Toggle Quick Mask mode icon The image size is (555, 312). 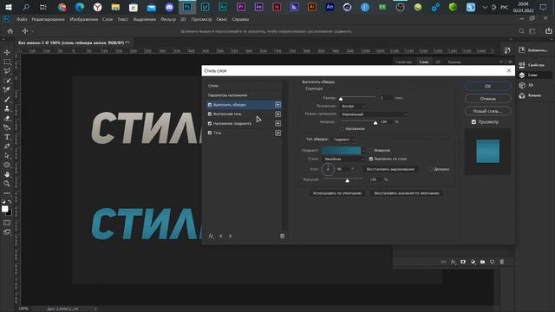click(x=7, y=223)
